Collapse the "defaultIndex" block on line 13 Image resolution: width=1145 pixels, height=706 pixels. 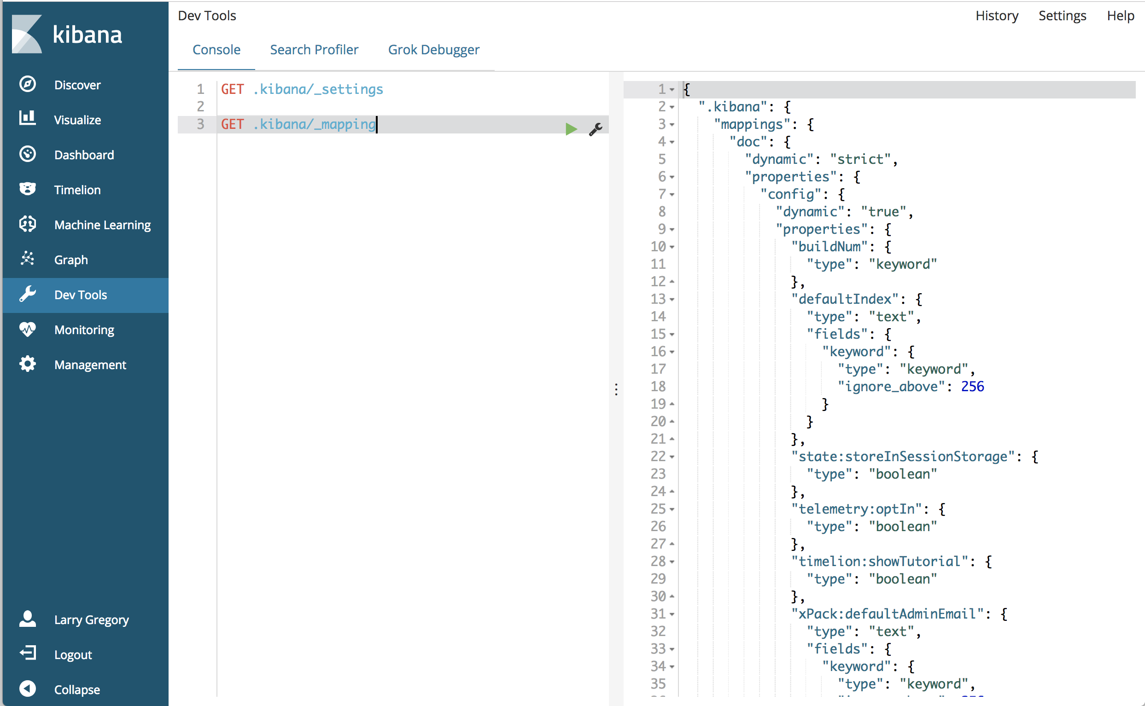[672, 300]
